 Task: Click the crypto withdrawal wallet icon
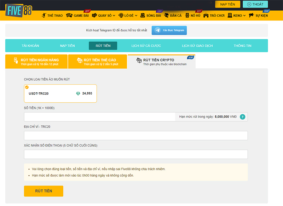point(139,61)
